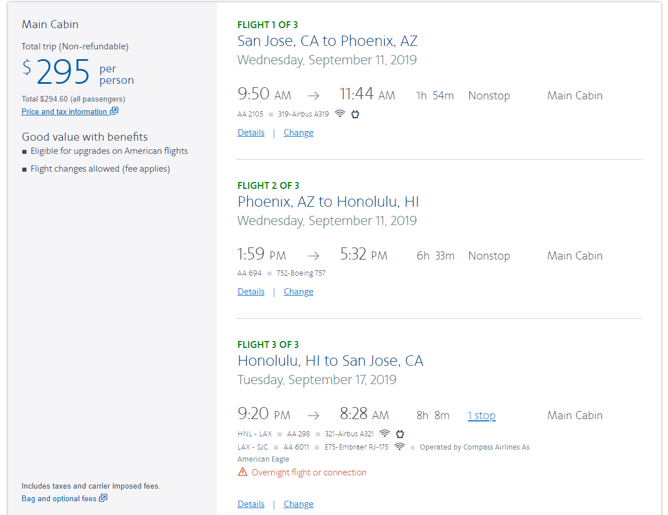The height and width of the screenshot is (515, 668).
Task: Click Wi-Fi icon on LAX - SJC segment
Action: pyautogui.click(x=399, y=447)
